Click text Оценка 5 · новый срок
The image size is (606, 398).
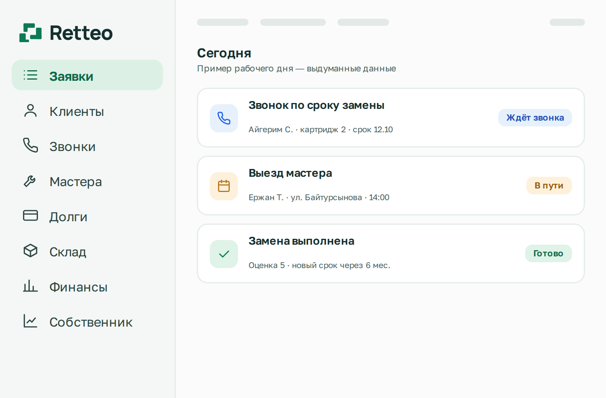click(293, 265)
